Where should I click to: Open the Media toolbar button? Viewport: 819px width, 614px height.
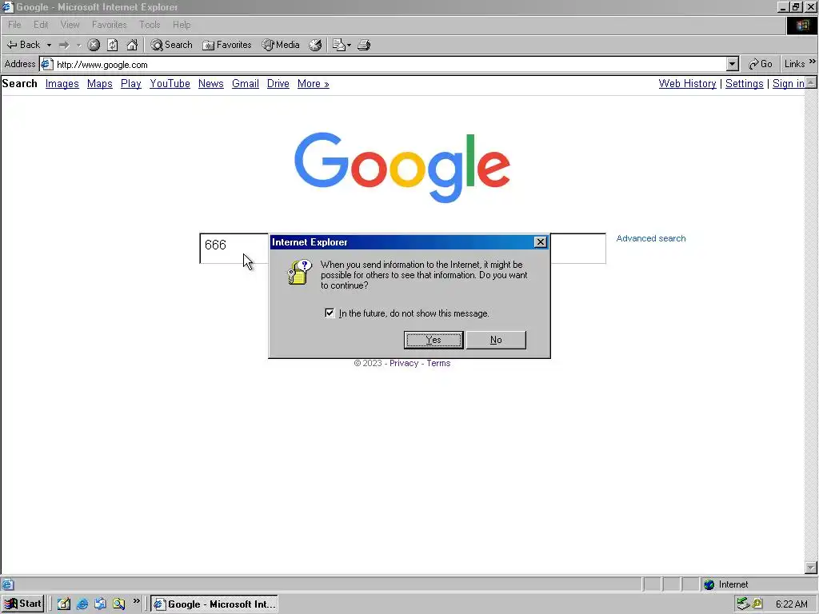point(281,45)
